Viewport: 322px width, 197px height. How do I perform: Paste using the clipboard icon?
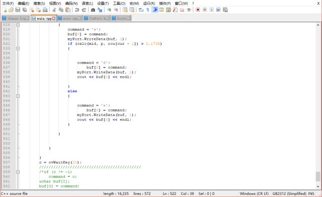68,10
